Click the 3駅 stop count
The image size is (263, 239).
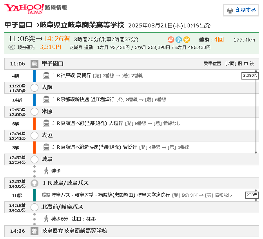pyautogui.click(x=16, y=148)
